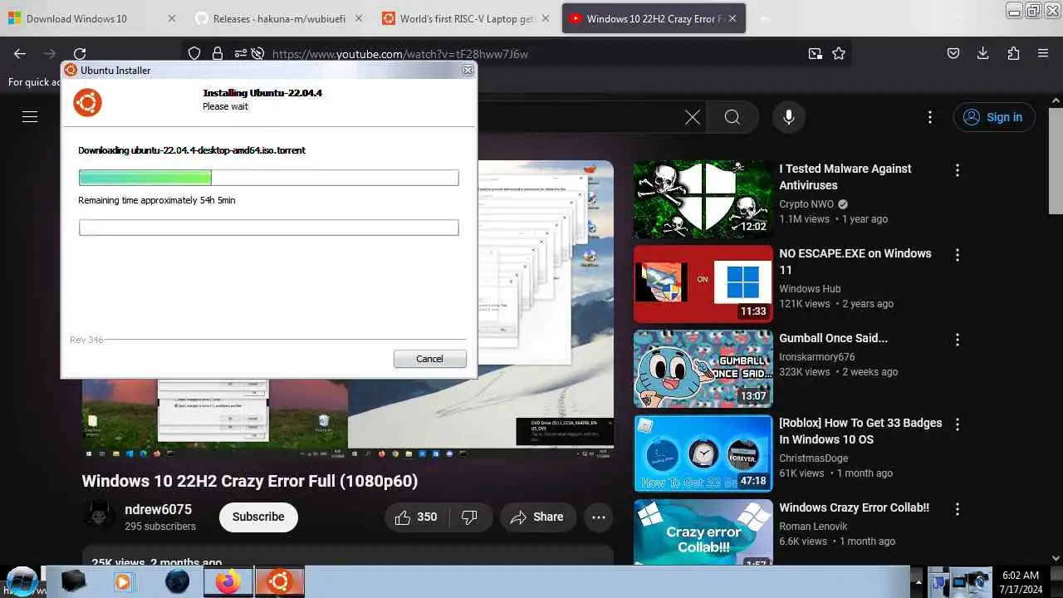Open a new Firefox tab
This screenshot has width=1063, height=598.
pyautogui.click(x=764, y=18)
